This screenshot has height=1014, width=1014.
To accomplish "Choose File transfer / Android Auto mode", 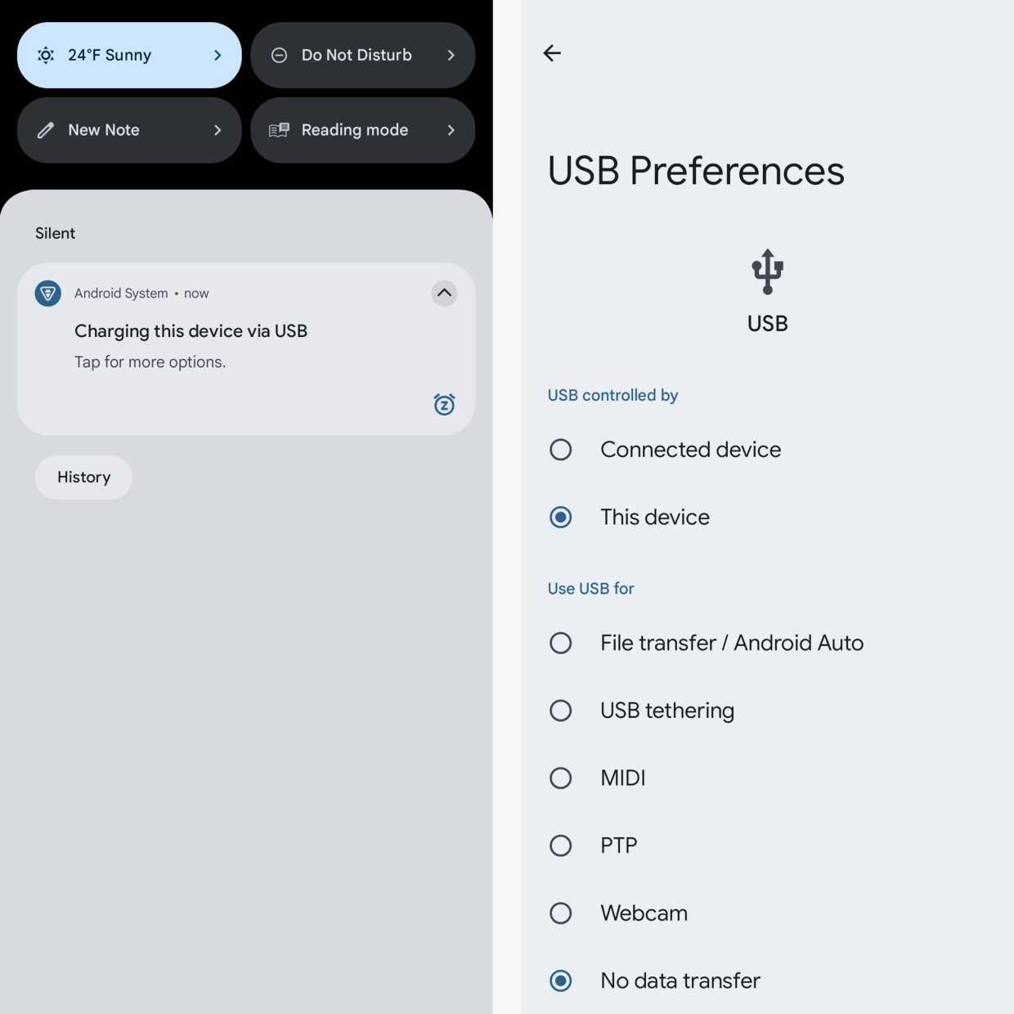I will (x=560, y=643).
